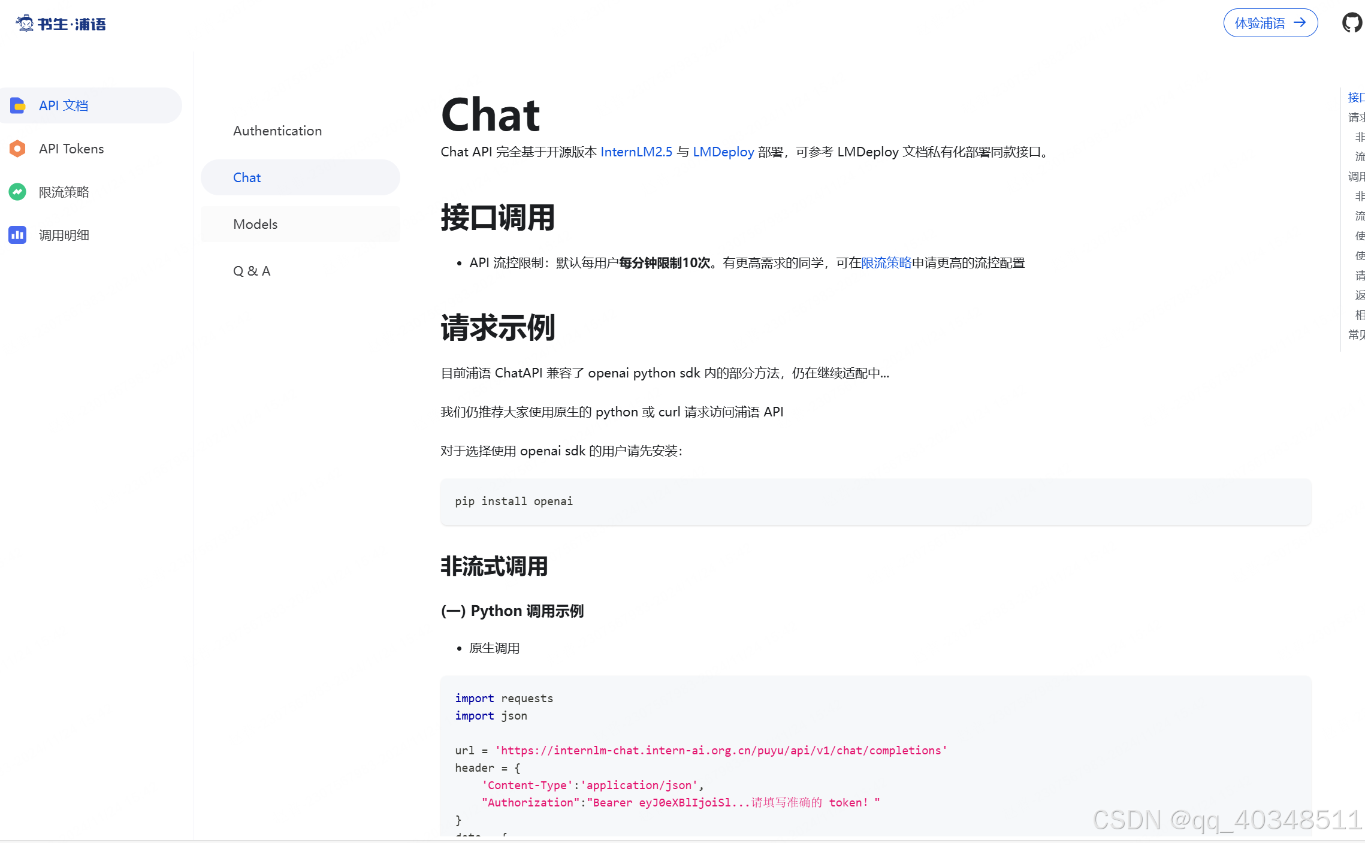Click the 限流策略 green chart icon
Viewport: 1365px width, 843px height.
(17, 192)
